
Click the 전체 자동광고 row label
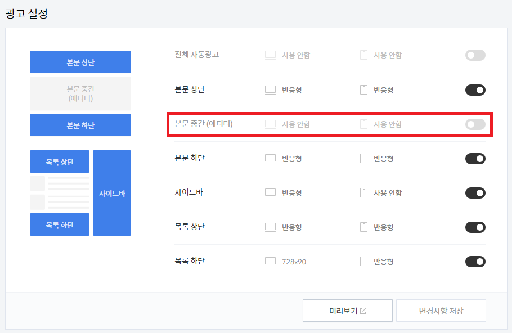(x=196, y=55)
